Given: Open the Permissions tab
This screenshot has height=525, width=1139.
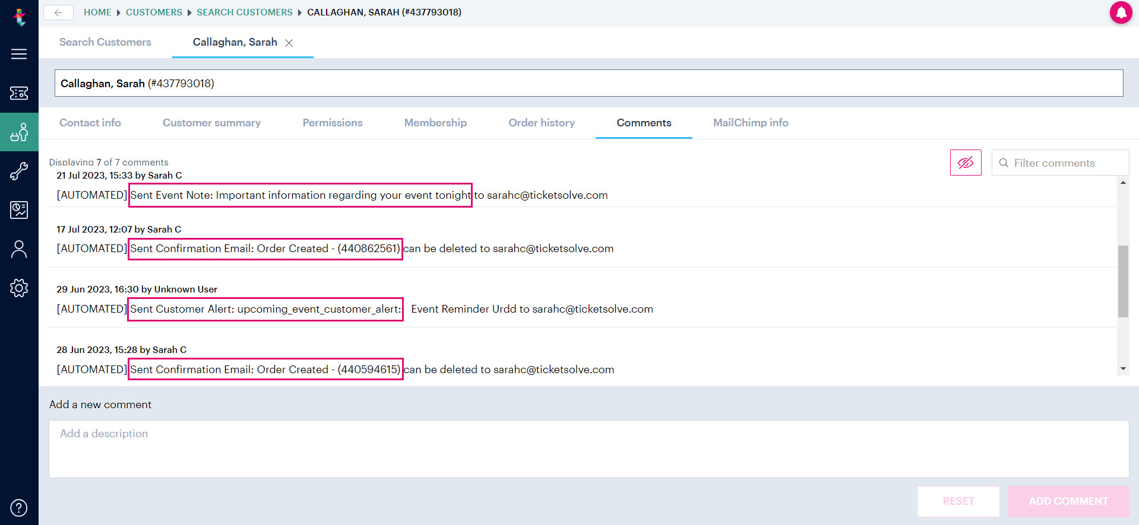Looking at the screenshot, I should coord(333,123).
